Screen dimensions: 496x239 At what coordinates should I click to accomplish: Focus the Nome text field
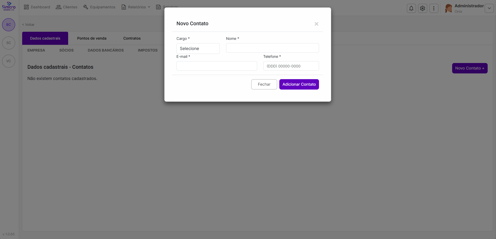pyautogui.click(x=272, y=48)
